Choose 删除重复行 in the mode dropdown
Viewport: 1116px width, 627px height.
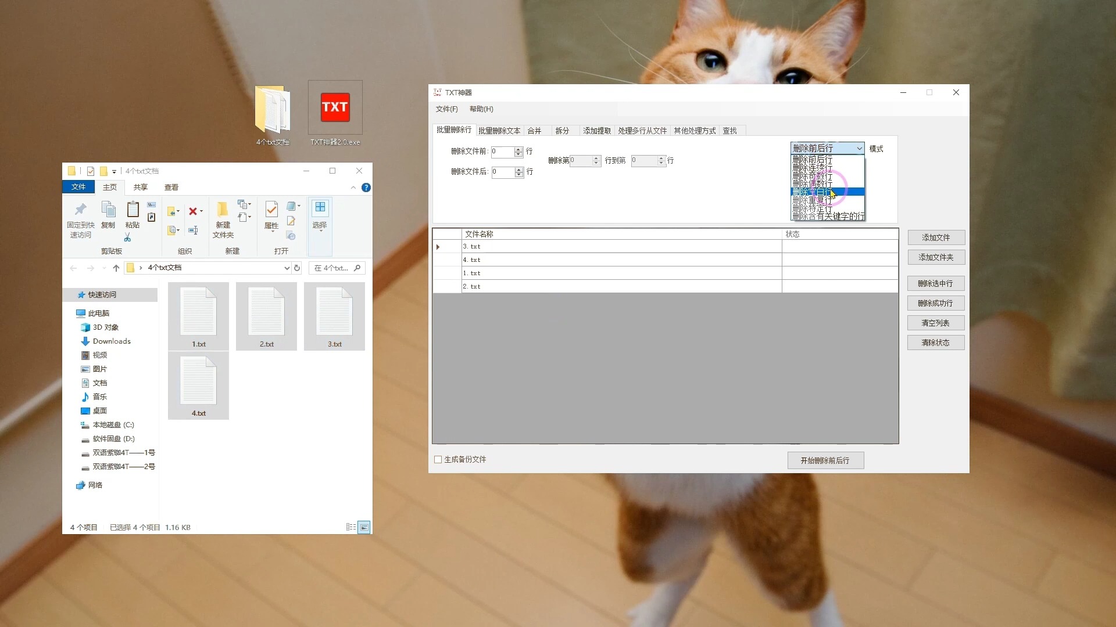pyautogui.click(x=812, y=200)
